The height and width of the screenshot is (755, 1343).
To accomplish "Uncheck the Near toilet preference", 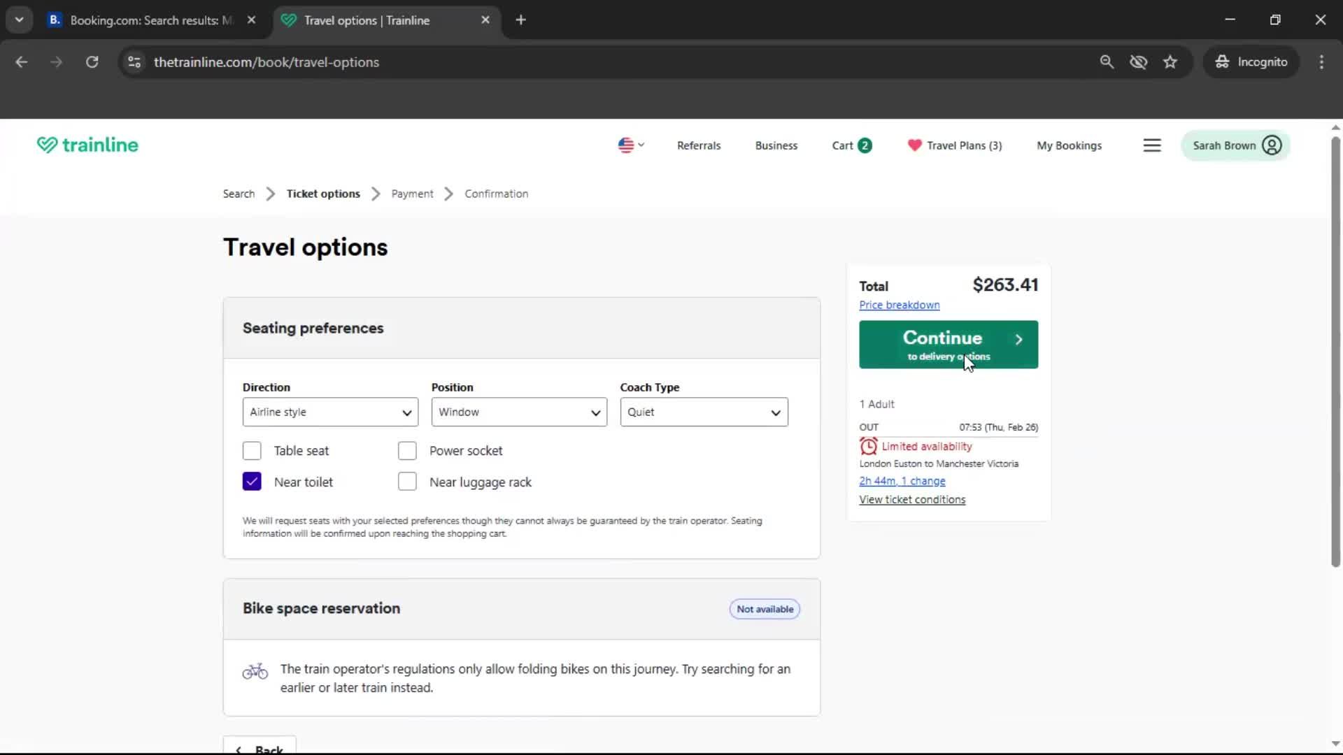I will pyautogui.click(x=252, y=482).
